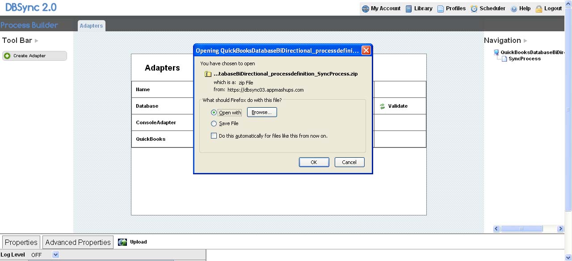Open the Library book icon
This screenshot has width=572, height=261.
[x=409, y=8]
